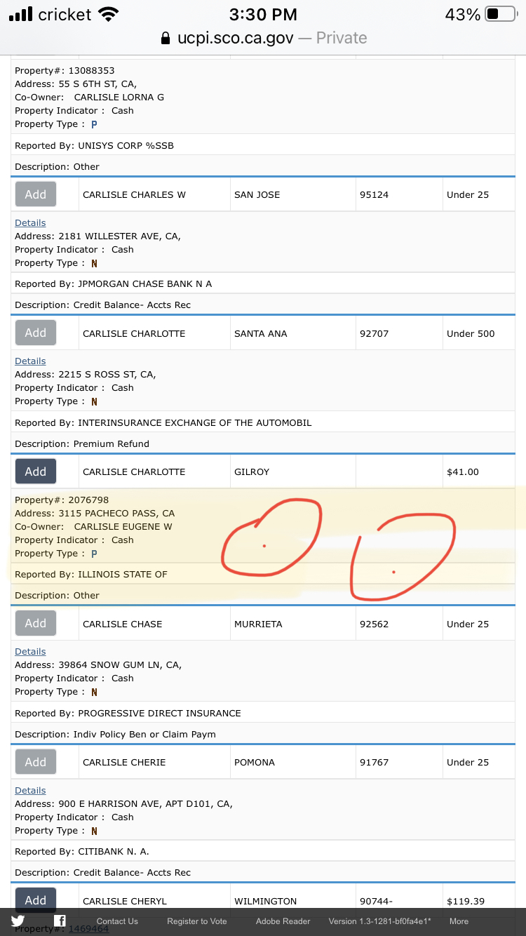
Task: Click Address 55 S 6TH ST text
Action: coord(76,83)
